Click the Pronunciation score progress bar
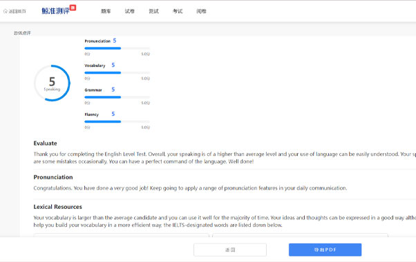The image size is (416, 262). coord(117,48)
